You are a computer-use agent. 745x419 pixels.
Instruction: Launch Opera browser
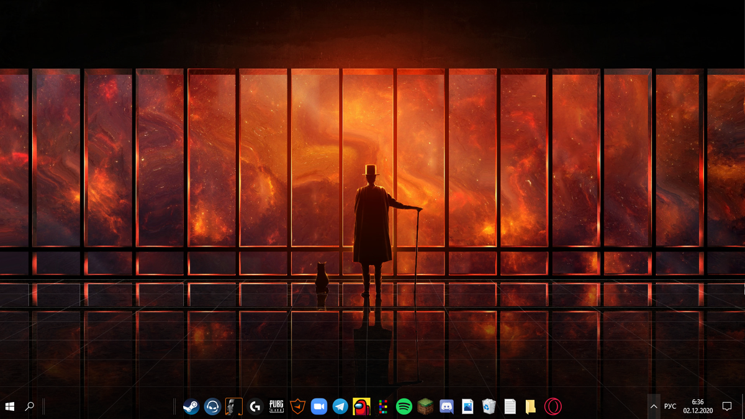553,407
